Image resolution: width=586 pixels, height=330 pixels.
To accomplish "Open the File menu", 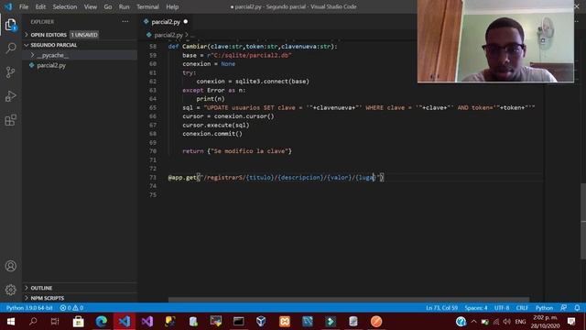I will [x=24, y=6].
